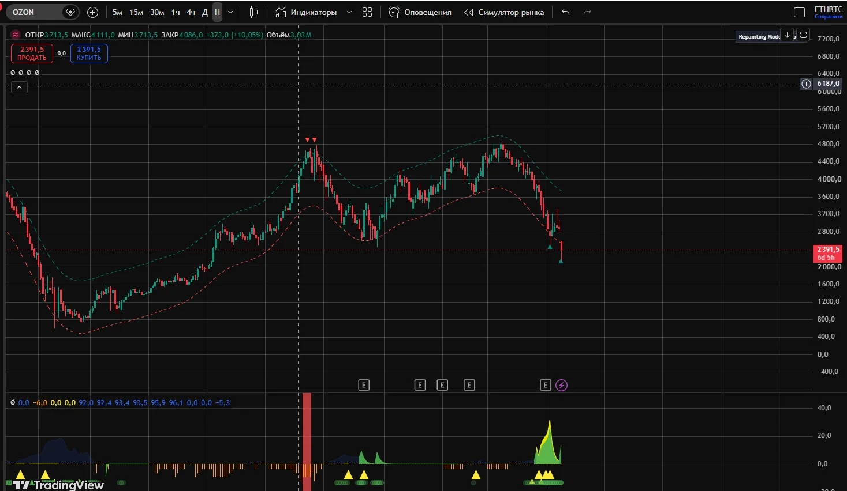
Task: Click the ЗАКР 4086,0 closing value
Action: (182, 35)
